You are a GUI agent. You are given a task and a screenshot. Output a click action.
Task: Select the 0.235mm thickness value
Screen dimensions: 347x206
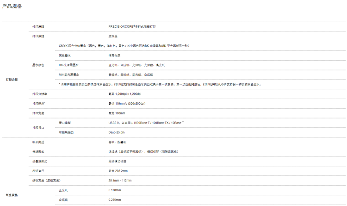tap(115, 200)
